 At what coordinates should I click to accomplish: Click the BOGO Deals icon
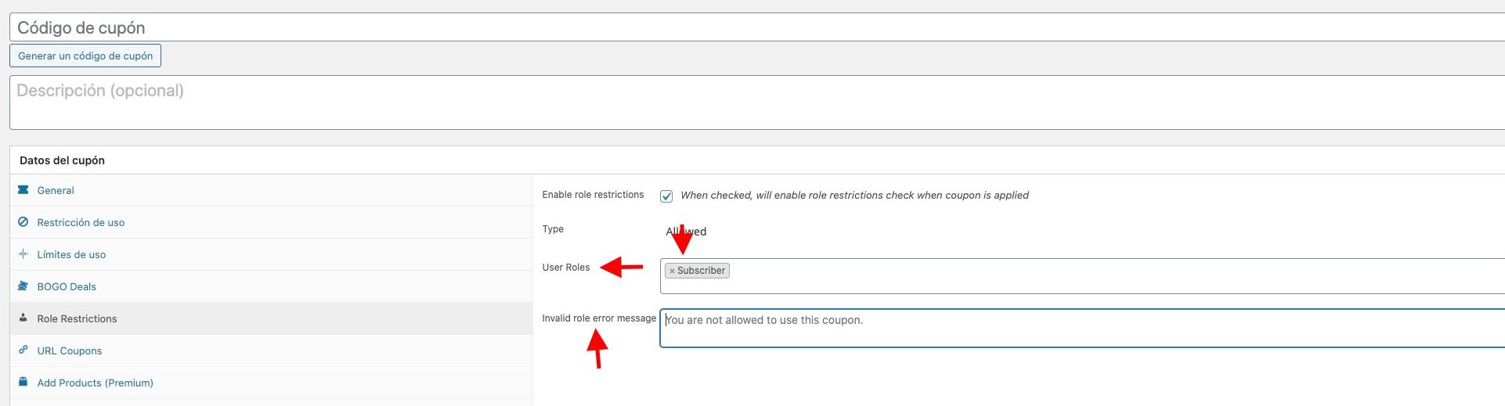tap(23, 286)
